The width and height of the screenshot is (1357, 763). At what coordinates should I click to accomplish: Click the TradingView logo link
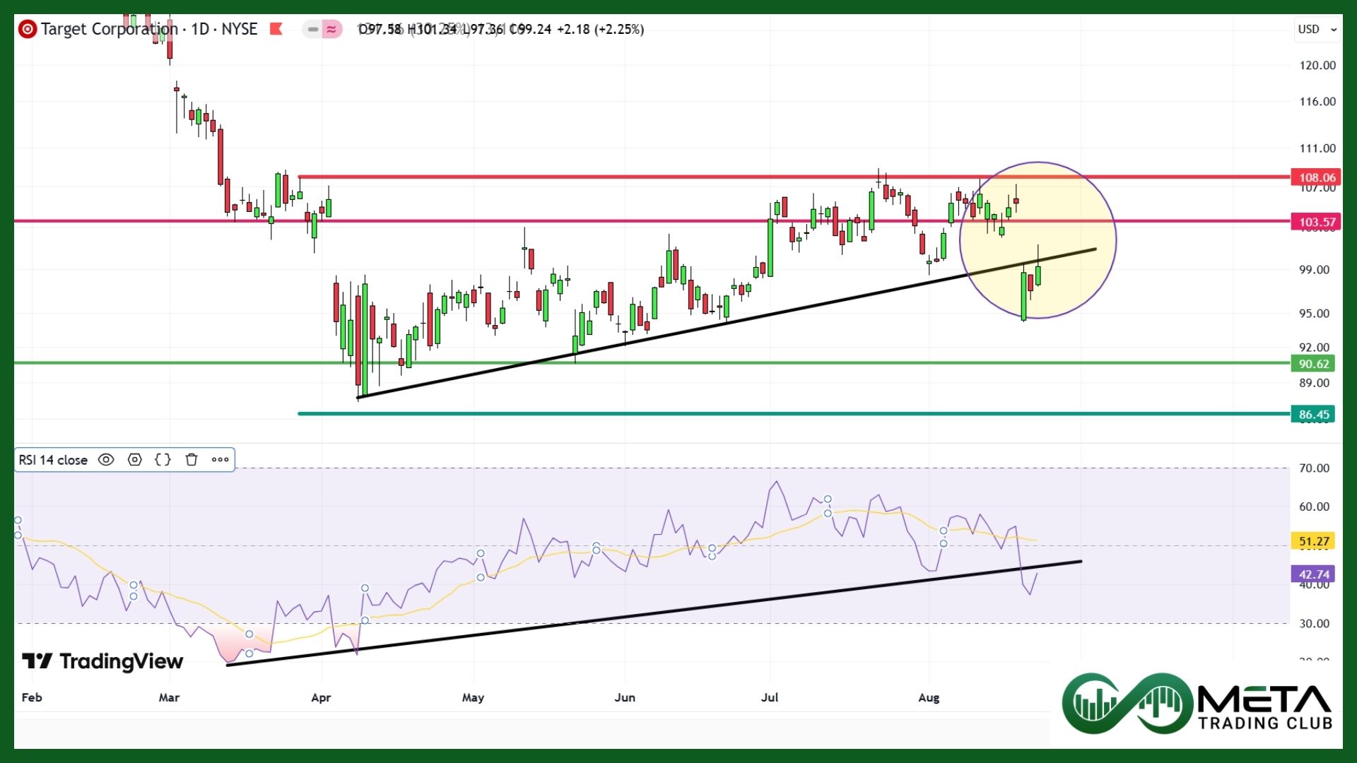[x=103, y=661]
